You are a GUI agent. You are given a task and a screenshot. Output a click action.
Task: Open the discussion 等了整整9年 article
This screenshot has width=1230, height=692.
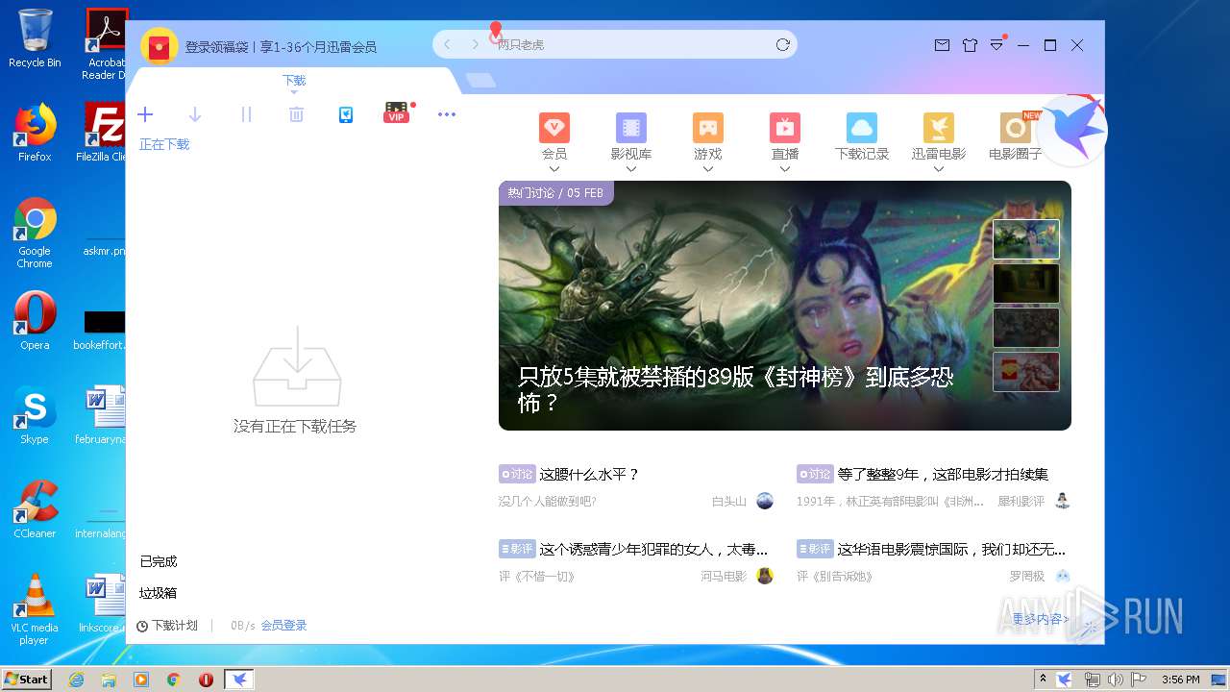pos(943,474)
